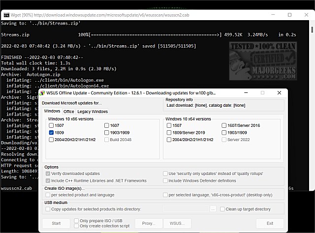Check Windows 10 x86 version 1607
Image resolution: width=315 pixels, height=233 pixels.
click(107, 125)
